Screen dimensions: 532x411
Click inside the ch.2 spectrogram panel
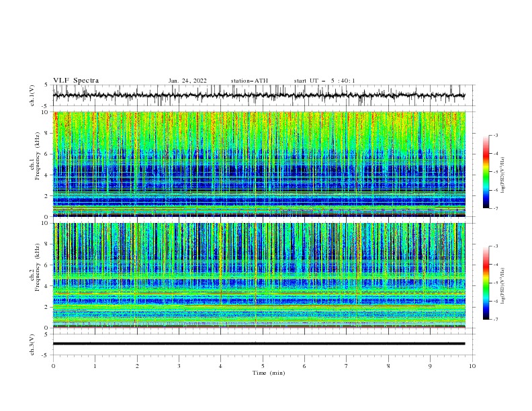(259, 275)
